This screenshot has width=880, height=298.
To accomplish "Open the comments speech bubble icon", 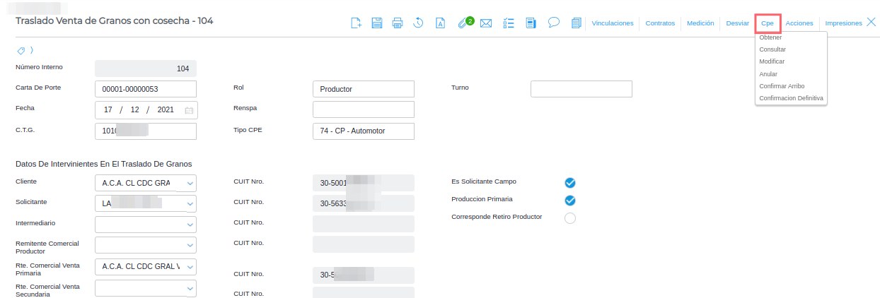I will (554, 23).
